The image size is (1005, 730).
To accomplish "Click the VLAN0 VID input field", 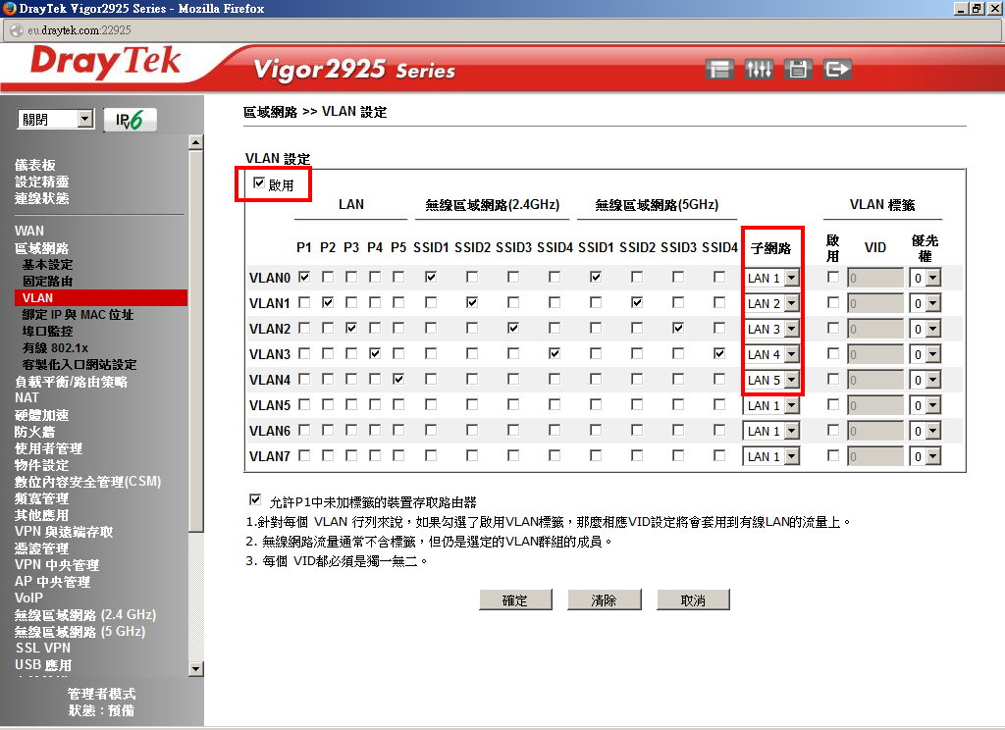I will 875,279.
